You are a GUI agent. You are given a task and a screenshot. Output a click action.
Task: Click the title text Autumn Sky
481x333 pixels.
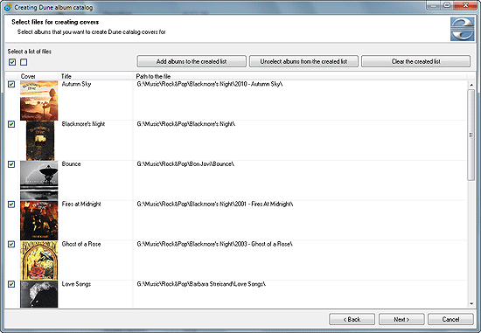click(76, 84)
